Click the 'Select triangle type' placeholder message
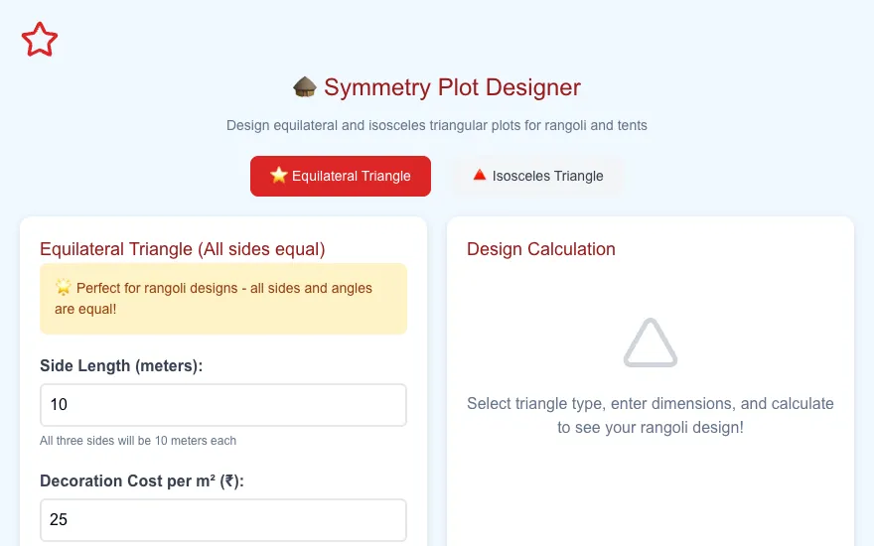The width and height of the screenshot is (874, 546). [x=651, y=416]
